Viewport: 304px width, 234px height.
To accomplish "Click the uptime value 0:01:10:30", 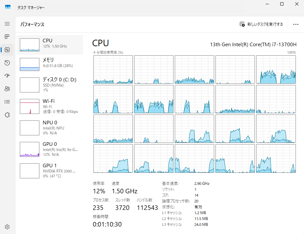I will pyautogui.click(x=107, y=224).
